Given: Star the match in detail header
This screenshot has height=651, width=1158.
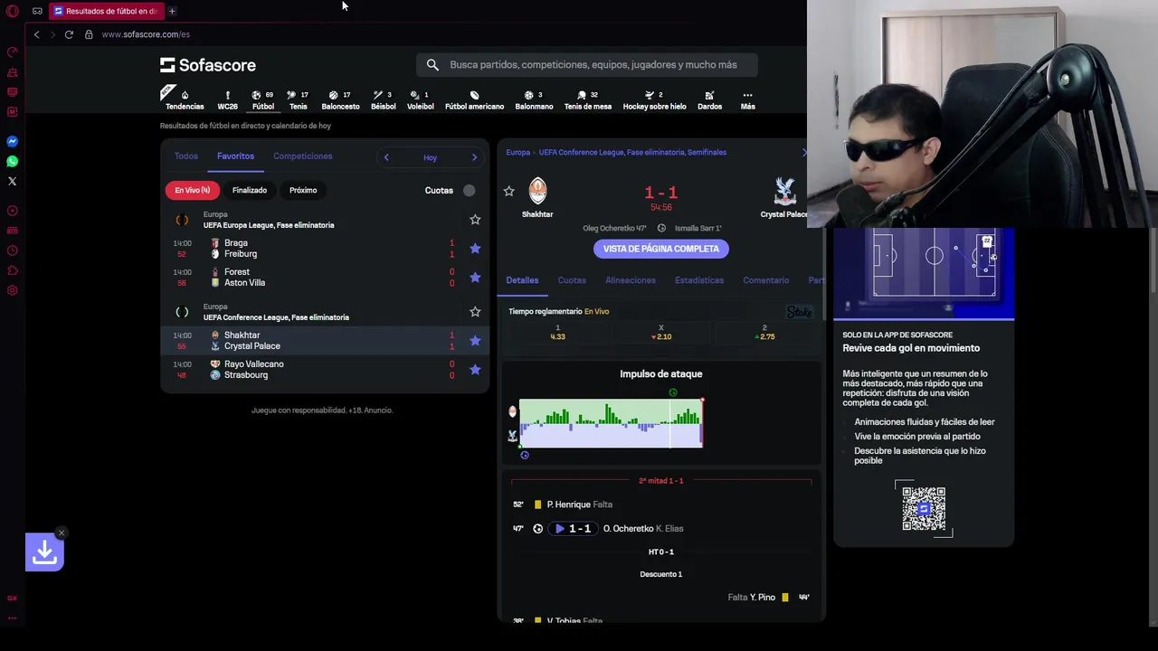Looking at the screenshot, I should point(508,192).
